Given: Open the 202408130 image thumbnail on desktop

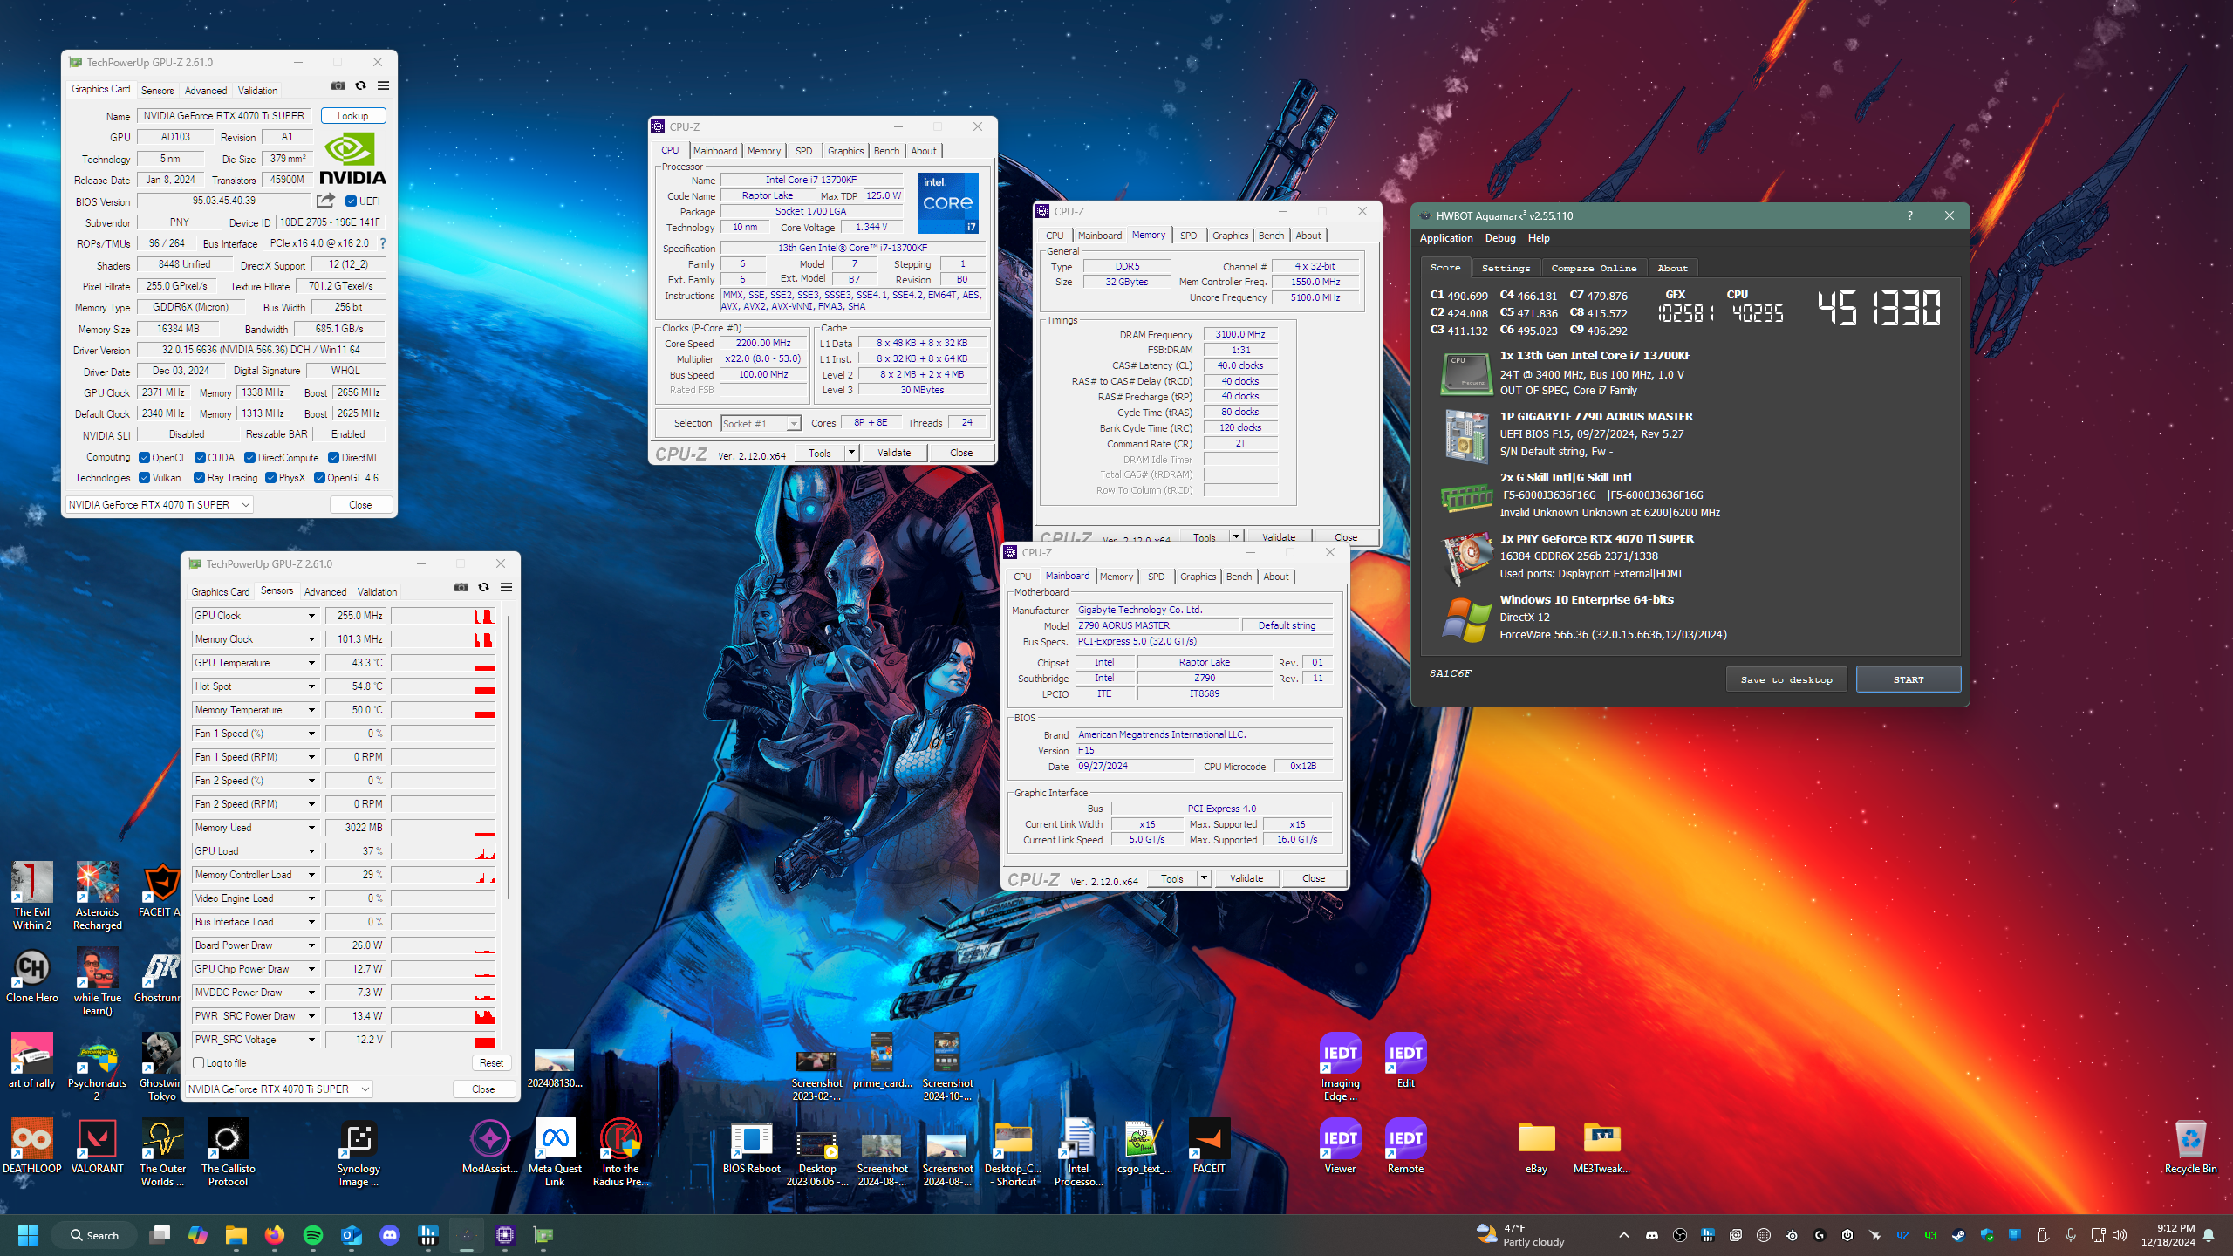Looking at the screenshot, I should pos(554,1069).
